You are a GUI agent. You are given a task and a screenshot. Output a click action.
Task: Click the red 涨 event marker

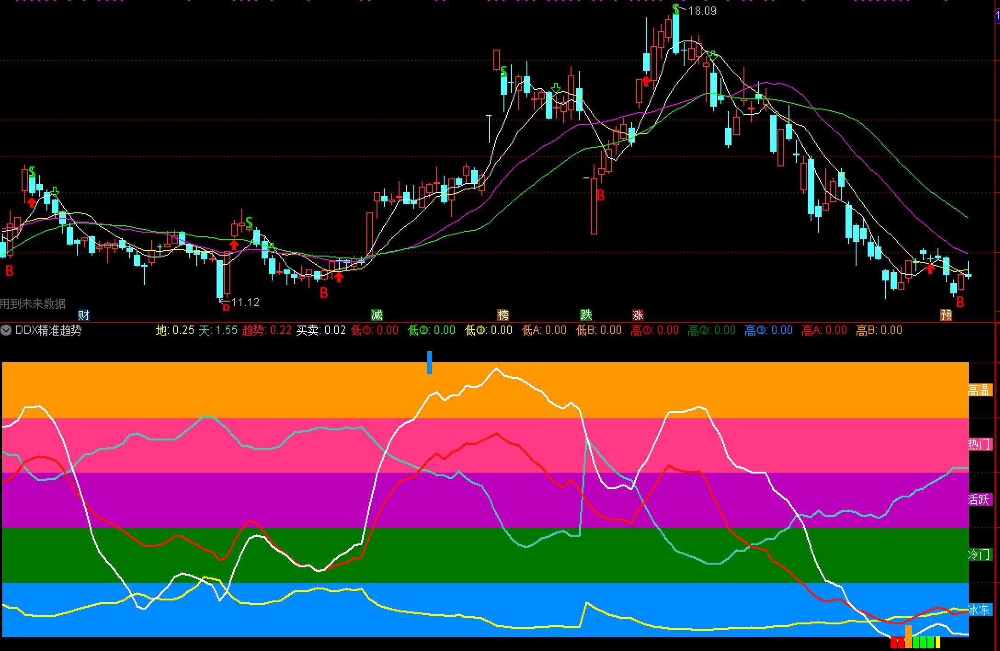coord(638,315)
